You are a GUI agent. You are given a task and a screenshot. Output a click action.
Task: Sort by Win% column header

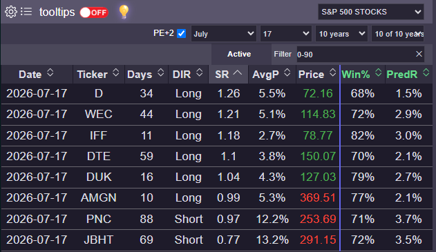click(362, 74)
